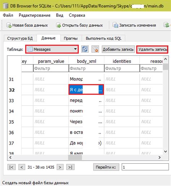Screen dimensions: 171x186
Task: Go to the first page of records
Action: tap(12, 167)
